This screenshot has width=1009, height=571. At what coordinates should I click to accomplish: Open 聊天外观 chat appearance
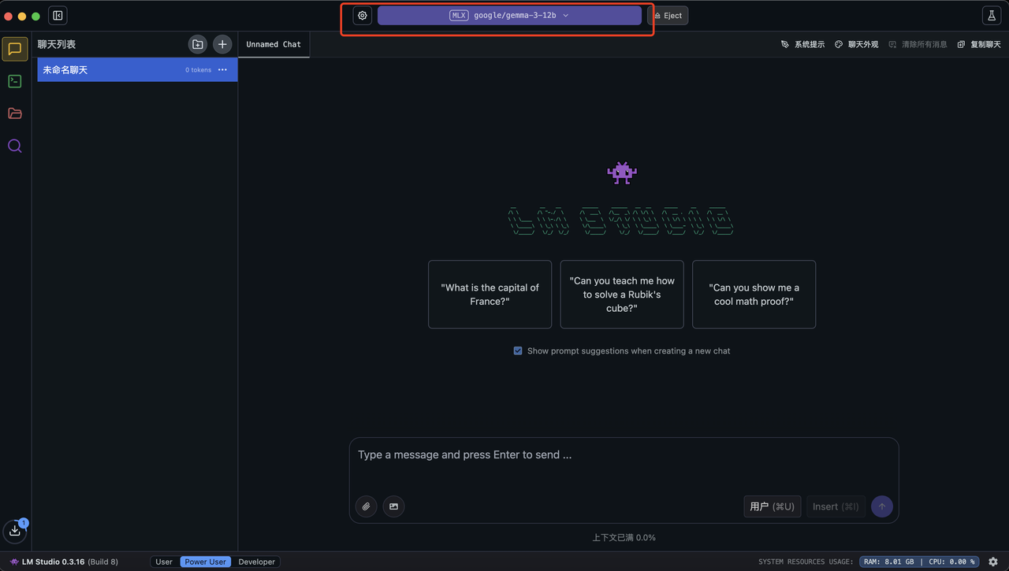click(x=856, y=44)
